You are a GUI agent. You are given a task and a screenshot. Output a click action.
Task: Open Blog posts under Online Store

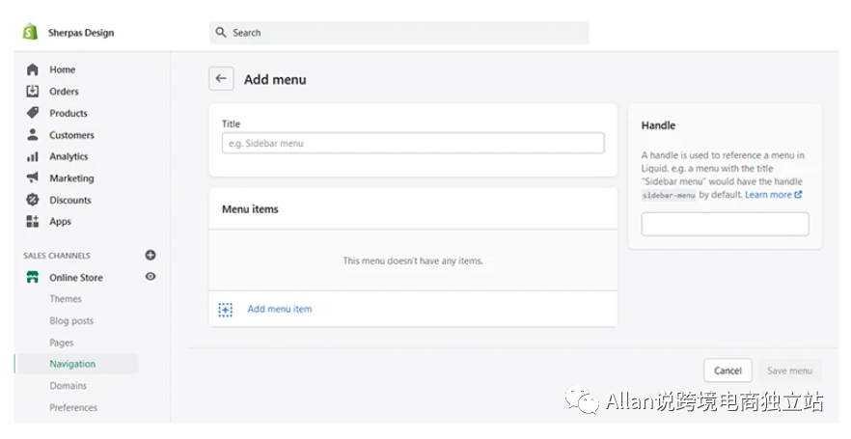tap(71, 320)
